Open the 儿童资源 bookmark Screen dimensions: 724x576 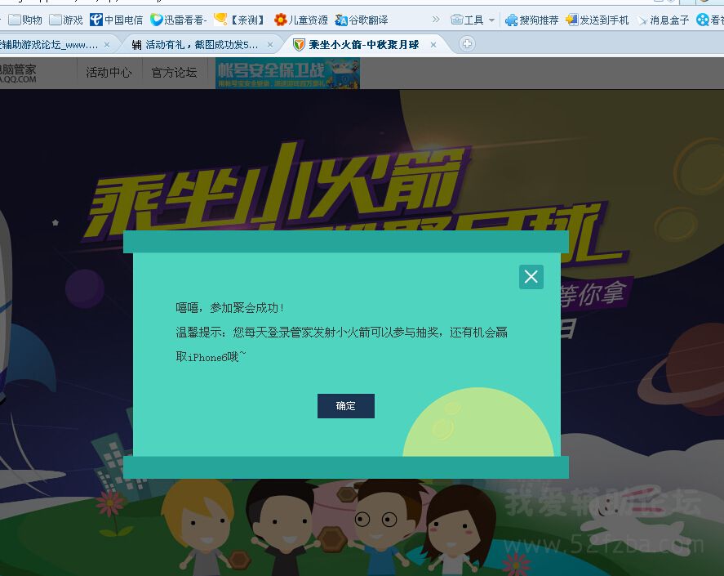point(300,20)
